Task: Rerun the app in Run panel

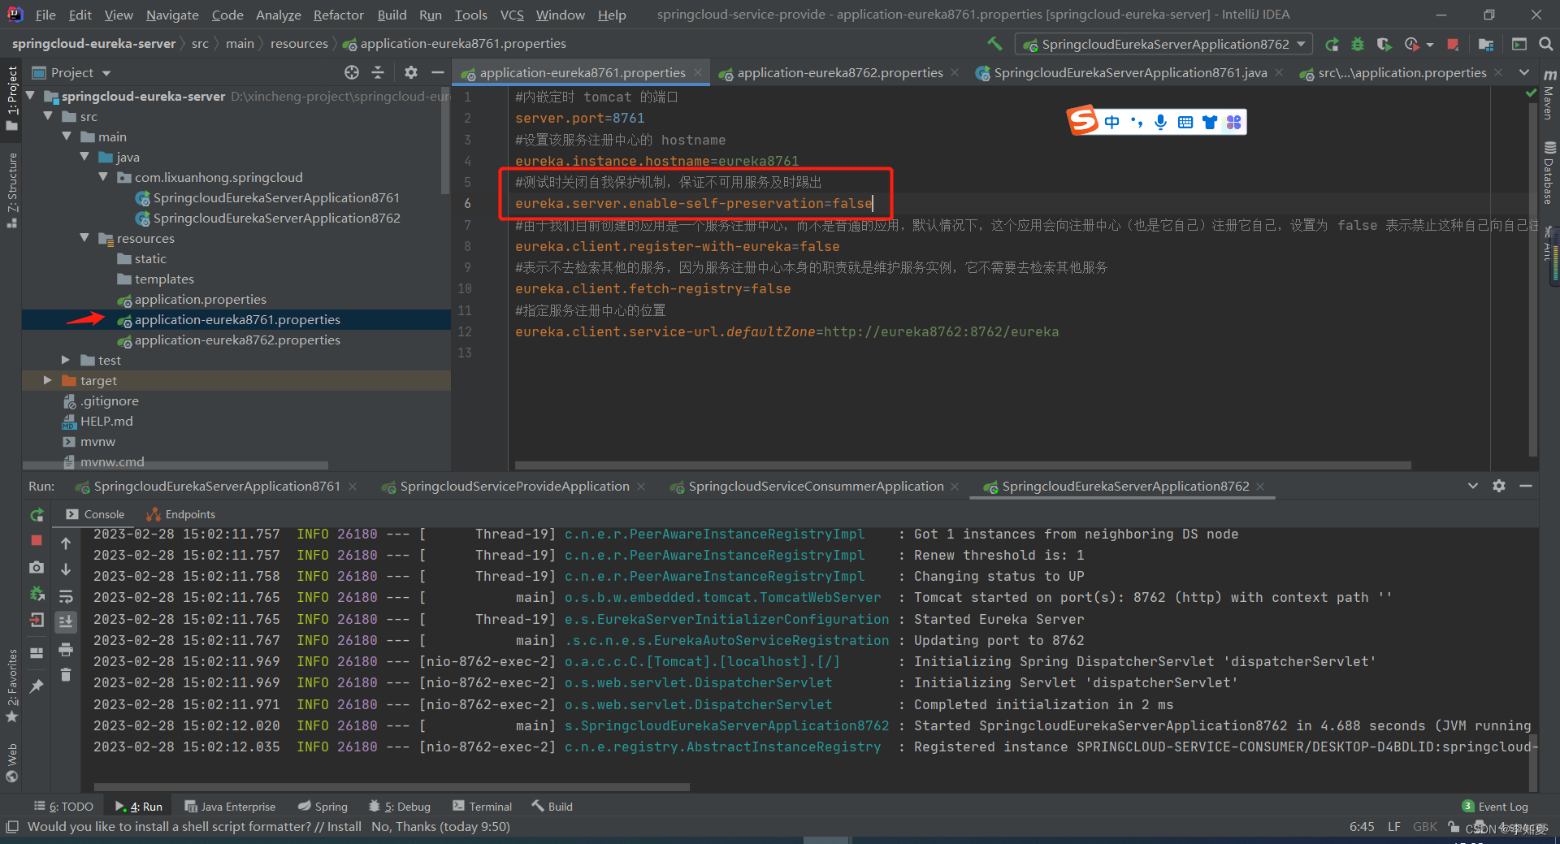Action: pos(37,514)
